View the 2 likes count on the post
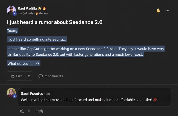This screenshot has width=178, height=116. click(29, 76)
